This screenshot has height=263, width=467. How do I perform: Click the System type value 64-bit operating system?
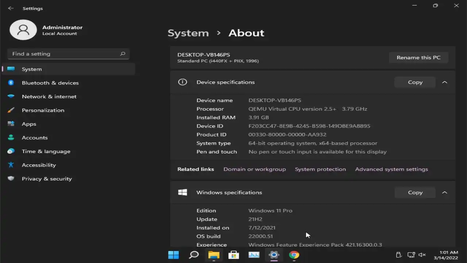[x=313, y=143]
